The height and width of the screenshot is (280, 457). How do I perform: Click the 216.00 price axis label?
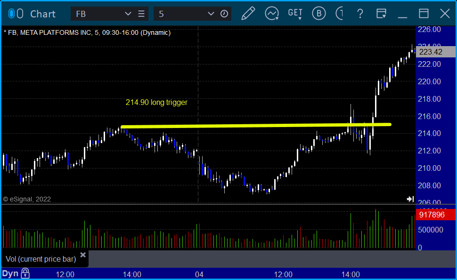429,116
